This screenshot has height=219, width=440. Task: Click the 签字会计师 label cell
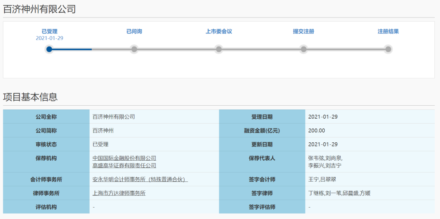tap(262, 179)
